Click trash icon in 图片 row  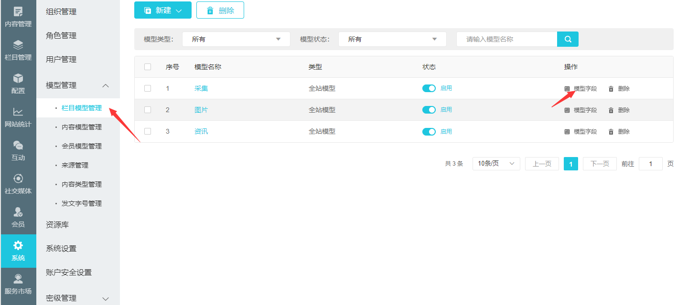pyautogui.click(x=611, y=110)
